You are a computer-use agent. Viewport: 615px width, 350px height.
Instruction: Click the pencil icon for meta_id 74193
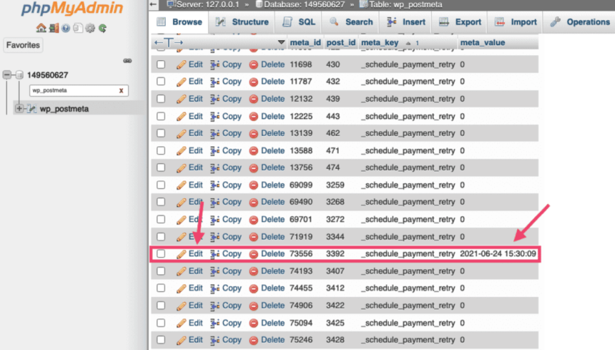181,271
